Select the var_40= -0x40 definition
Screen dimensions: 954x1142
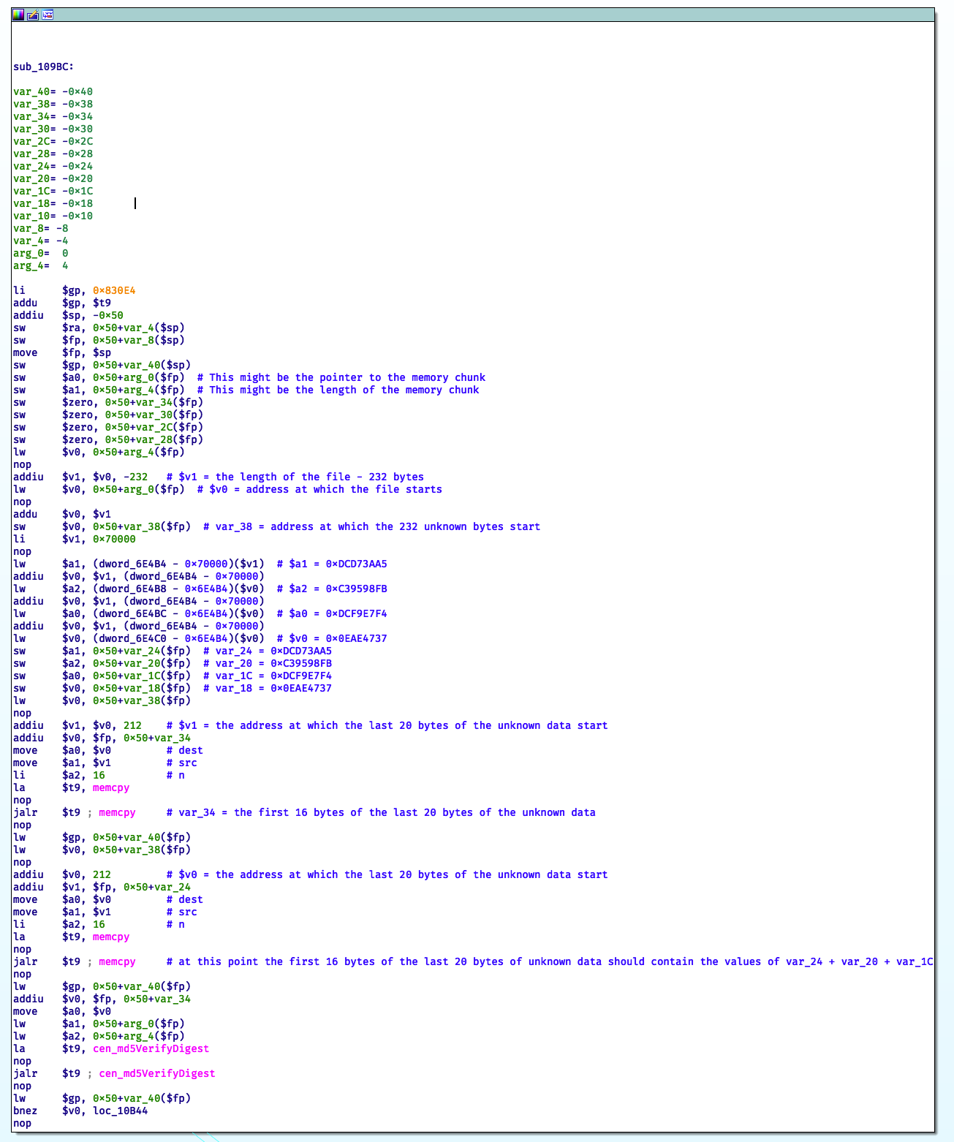point(53,91)
